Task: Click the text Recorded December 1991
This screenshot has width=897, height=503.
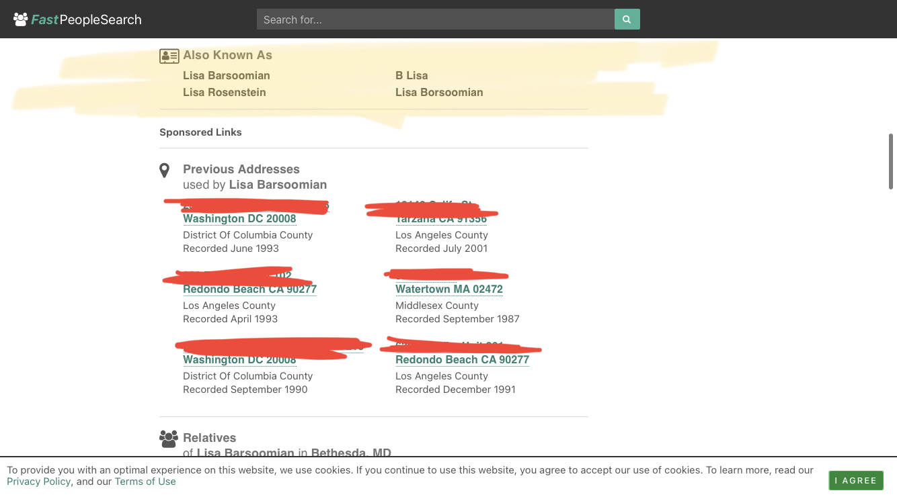Action: pyautogui.click(x=455, y=390)
